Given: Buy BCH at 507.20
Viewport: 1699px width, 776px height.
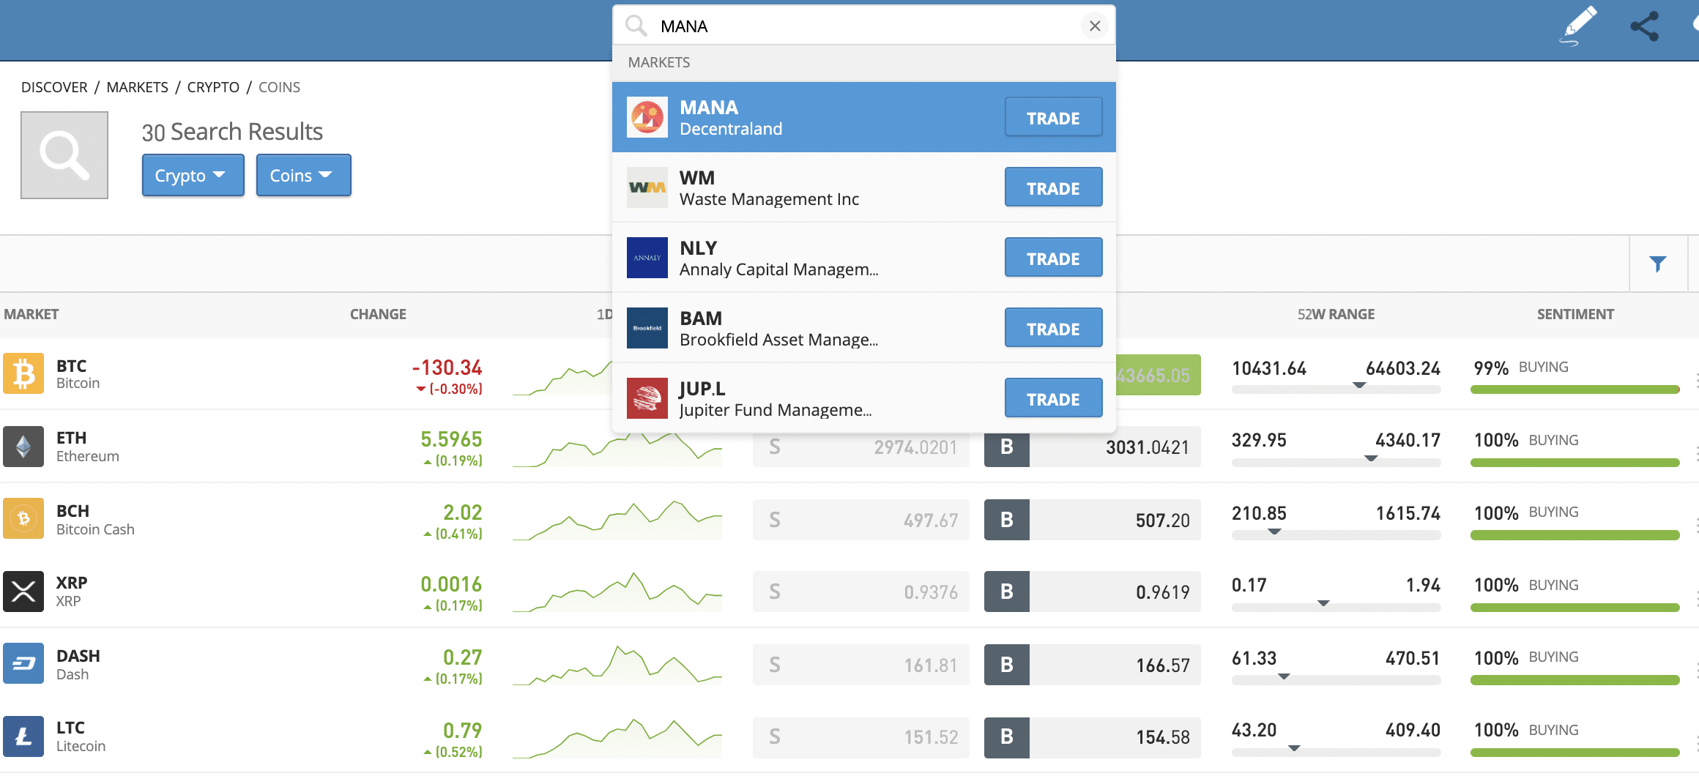Looking at the screenshot, I should pyautogui.click(x=1093, y=520).
